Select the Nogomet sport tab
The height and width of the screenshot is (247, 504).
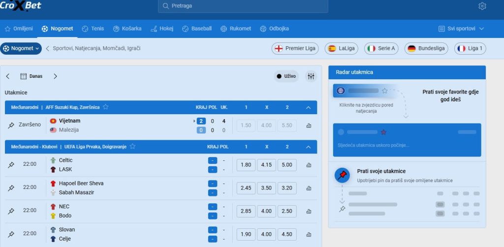pos(57,29)
